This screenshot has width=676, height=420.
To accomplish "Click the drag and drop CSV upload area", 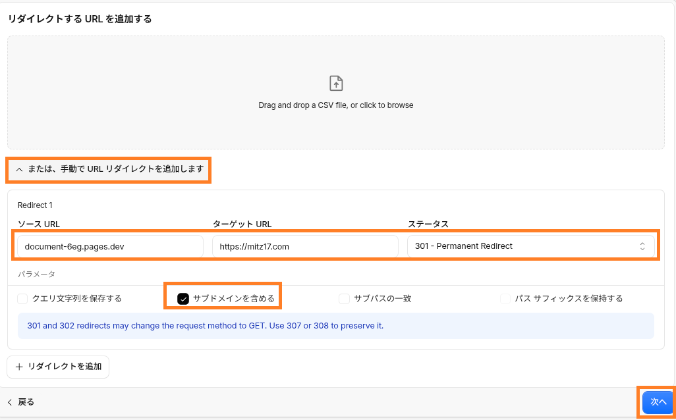I will pyautogui.click(x=336, y=93).
